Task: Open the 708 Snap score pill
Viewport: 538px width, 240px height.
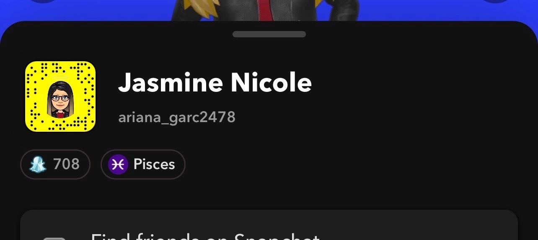Action: coord(55,164)
